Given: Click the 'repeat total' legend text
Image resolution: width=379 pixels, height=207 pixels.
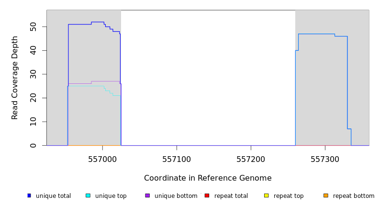Looking at the screenshot, I should pyautogui.click(x=231, y=196).
